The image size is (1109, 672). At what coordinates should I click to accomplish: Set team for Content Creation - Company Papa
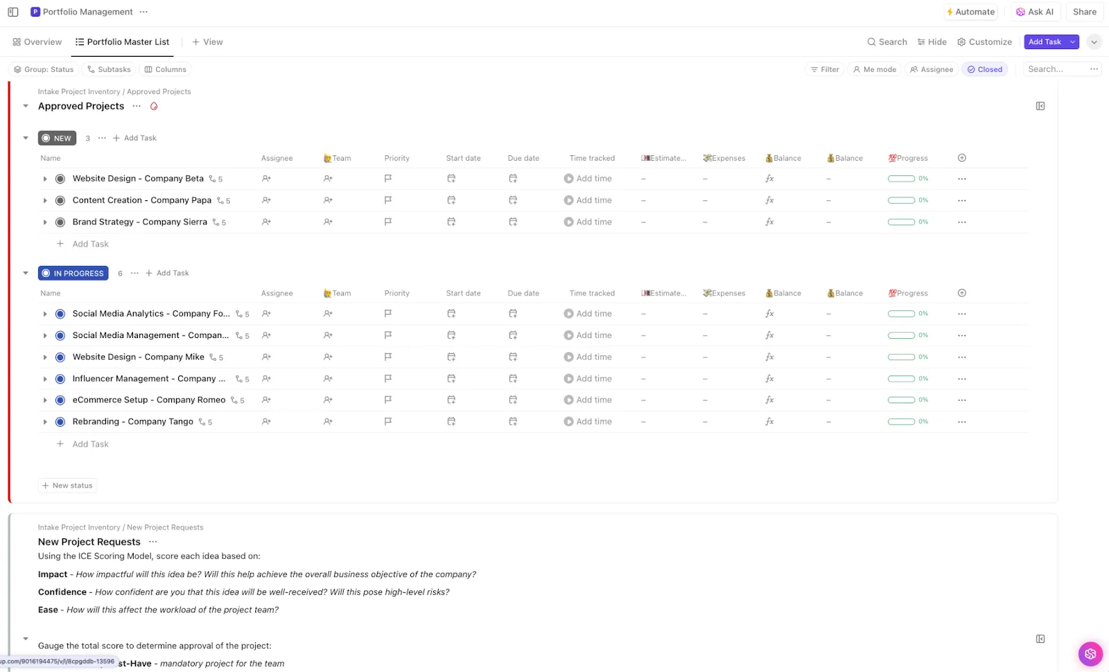[x=328, y=200]
